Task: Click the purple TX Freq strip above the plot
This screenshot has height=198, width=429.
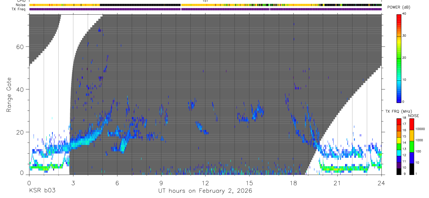Action: (x=205, y=9)
